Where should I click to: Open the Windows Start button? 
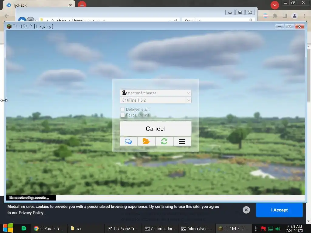tap(8, 228)
